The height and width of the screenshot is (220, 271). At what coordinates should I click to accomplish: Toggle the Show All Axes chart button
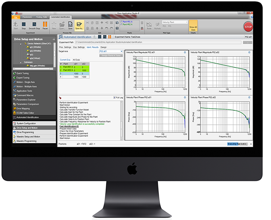193,26
